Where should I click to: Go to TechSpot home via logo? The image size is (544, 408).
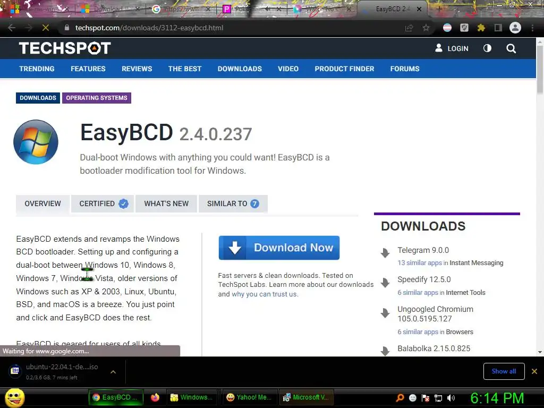tap(65, 48)
